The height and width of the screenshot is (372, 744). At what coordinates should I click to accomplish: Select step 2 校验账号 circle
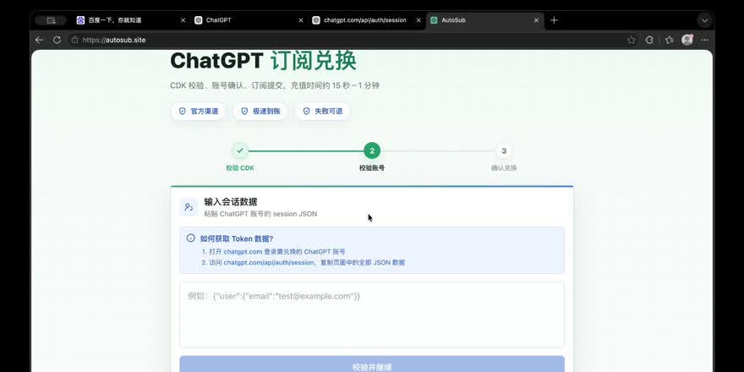click(372, 150)
